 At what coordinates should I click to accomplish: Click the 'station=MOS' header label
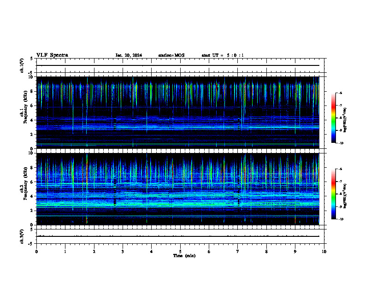click(171, 55)
